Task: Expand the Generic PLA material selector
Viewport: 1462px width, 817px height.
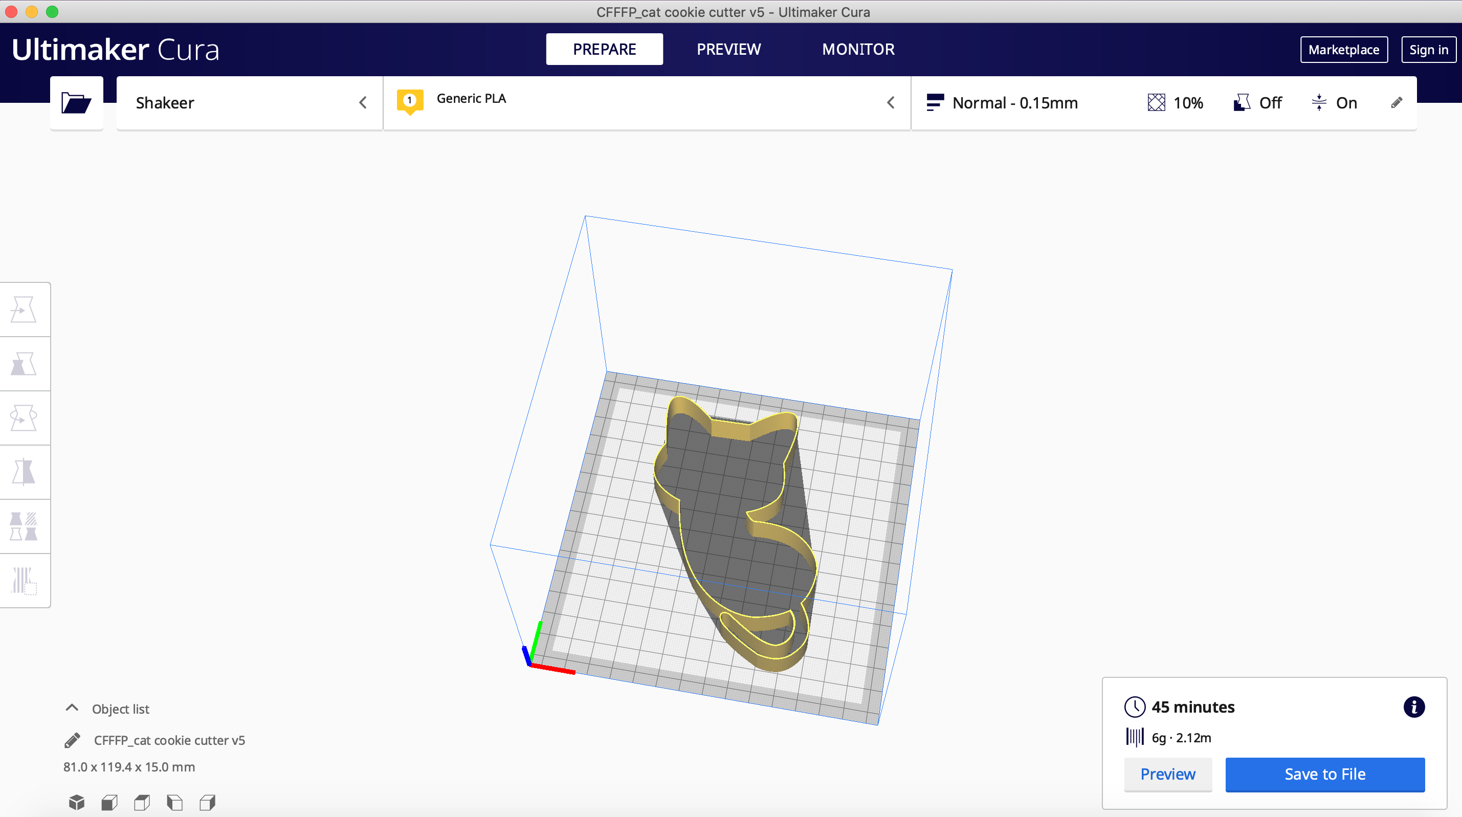Action: tap(647, 103)
